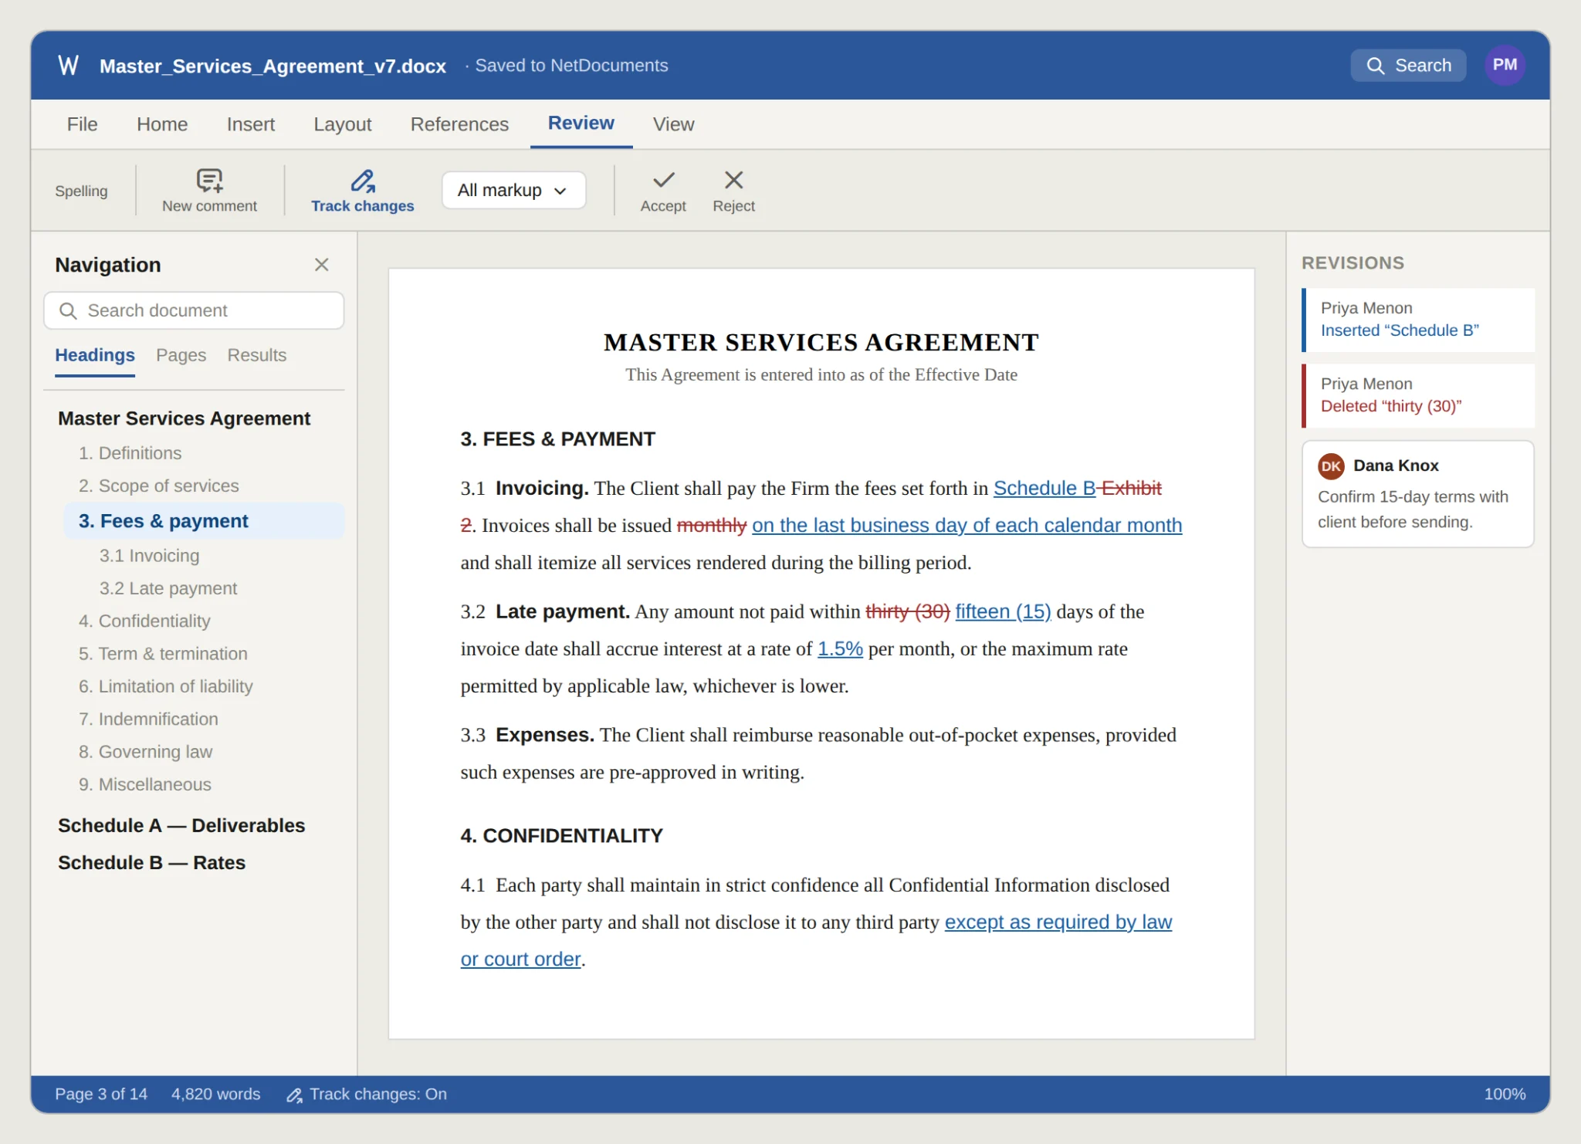
Task: Toggle Track changes in the ribbon
Action: pos(362,191)
